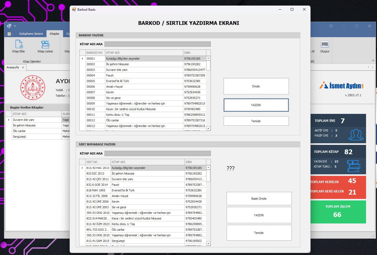The width and height of the screenshot is (377, 255).
Task: Expand quick access toolbar dropdown arrow
Action: tap(15, 26)
